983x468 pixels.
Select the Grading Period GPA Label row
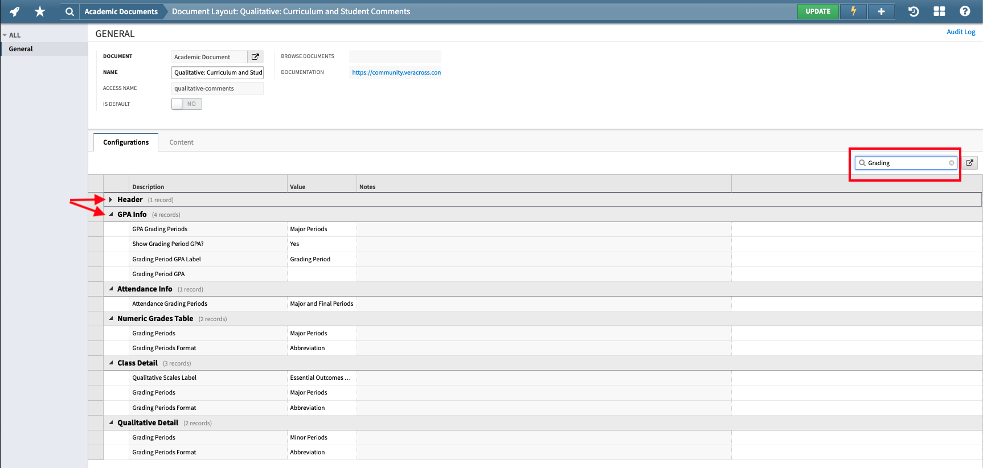pyautogui.click(x=535, y=259)
